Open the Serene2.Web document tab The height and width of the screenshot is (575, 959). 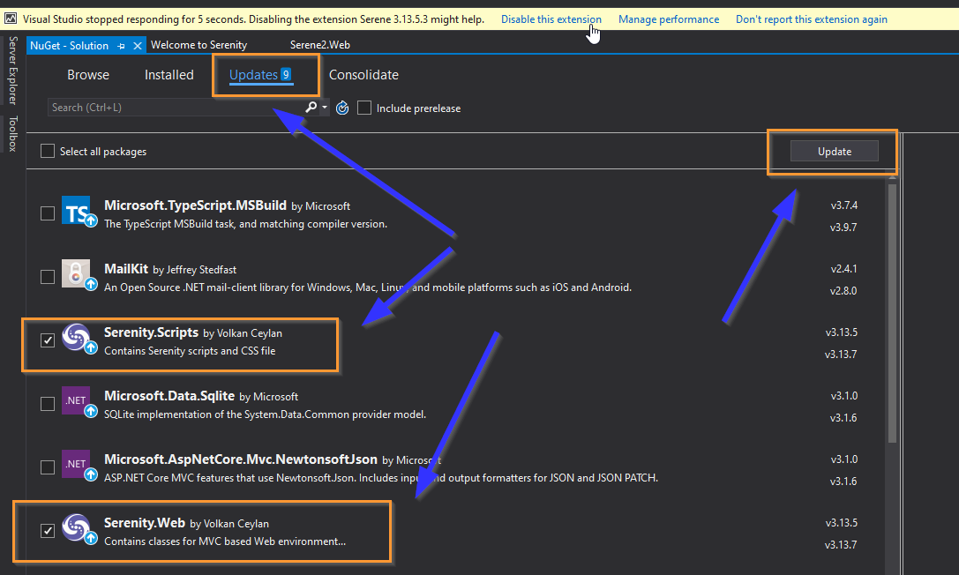(320, 45)
